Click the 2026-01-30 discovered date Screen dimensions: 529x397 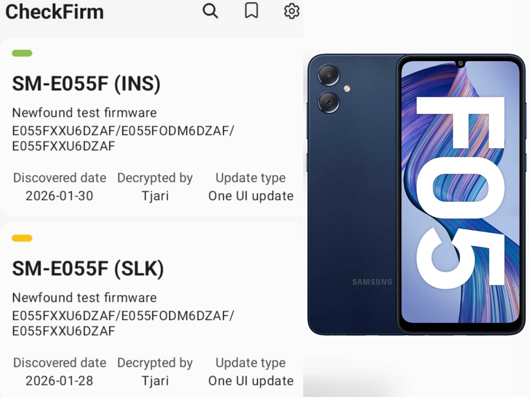coord(59,196)
